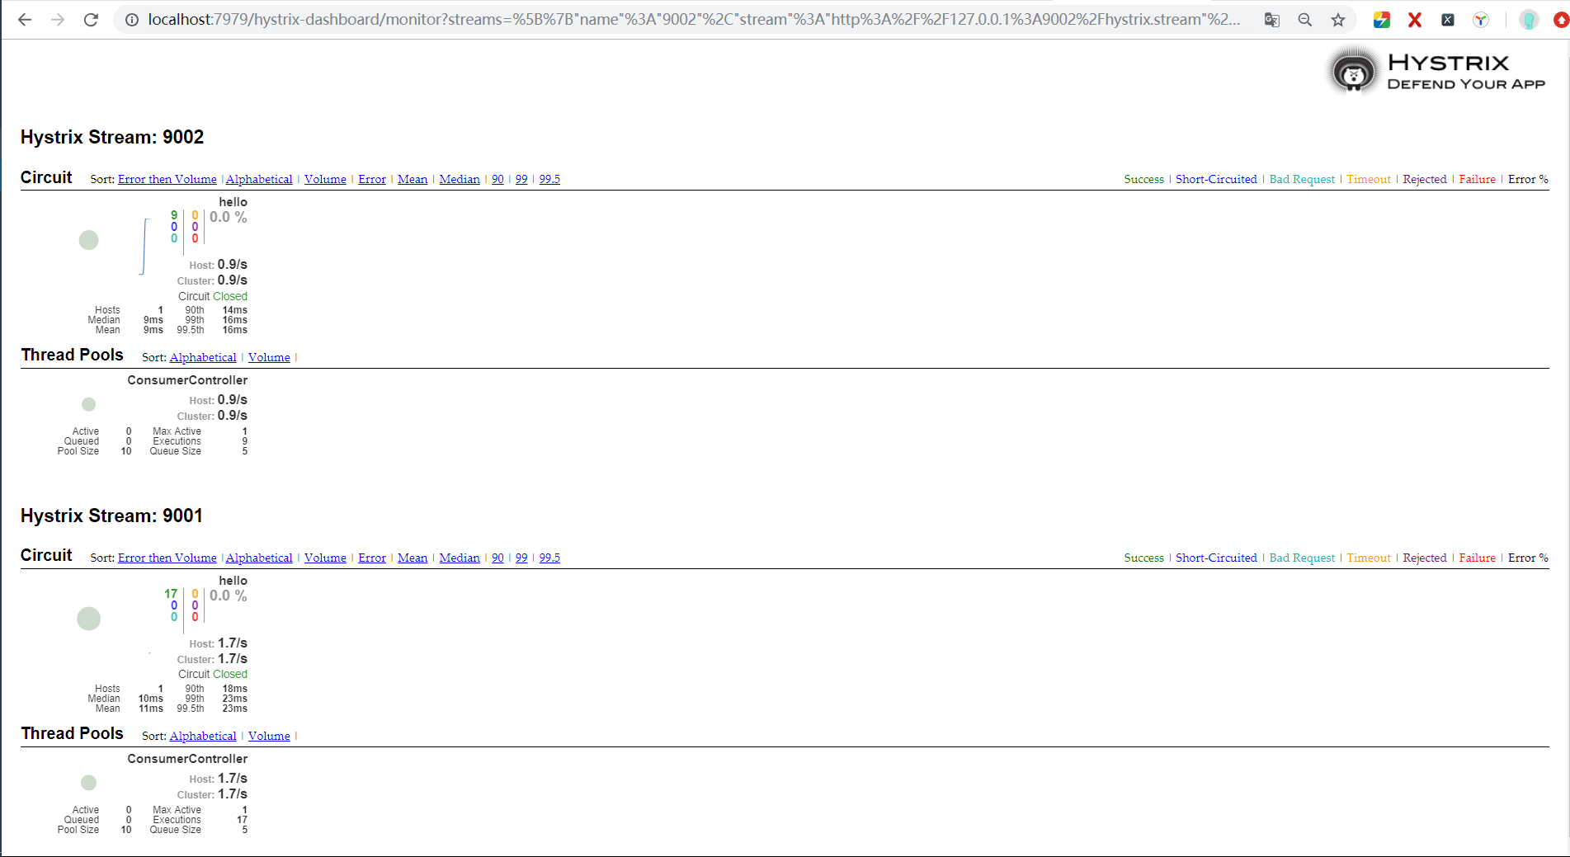Click the red X extension icon

1415,20
